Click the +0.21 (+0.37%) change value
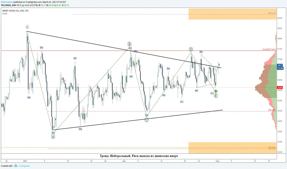Image resolution: width=287 pixels, height=169 pixels. [31, 5]
